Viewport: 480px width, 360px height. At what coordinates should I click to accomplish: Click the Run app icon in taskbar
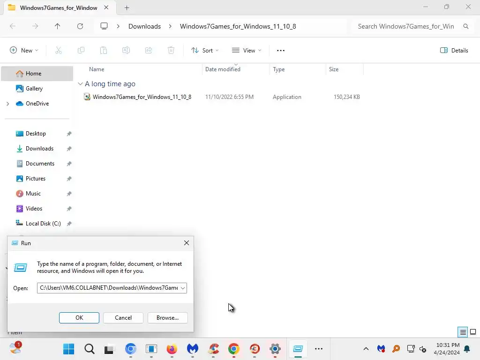298,349
